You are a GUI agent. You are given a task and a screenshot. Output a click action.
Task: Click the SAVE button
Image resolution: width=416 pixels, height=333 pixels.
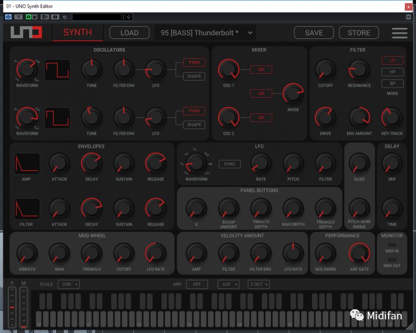coord(314,33)
